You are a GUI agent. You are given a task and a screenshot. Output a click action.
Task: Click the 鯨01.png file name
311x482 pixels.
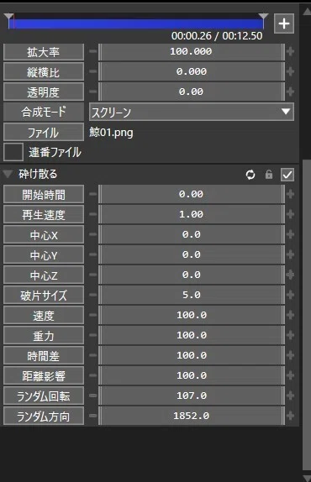click(111, 133)
